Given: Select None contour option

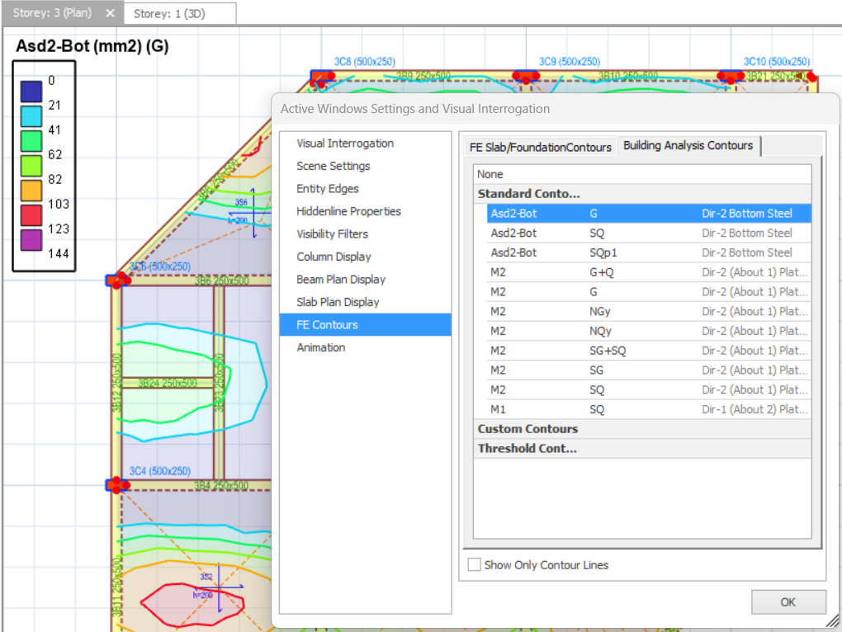Looking at the screenshot, I should [490, 174].
